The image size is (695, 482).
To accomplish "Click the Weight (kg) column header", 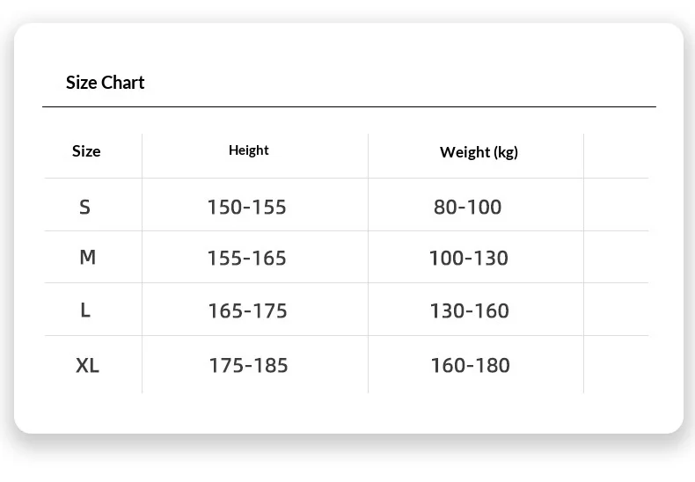I will (479, 152).
